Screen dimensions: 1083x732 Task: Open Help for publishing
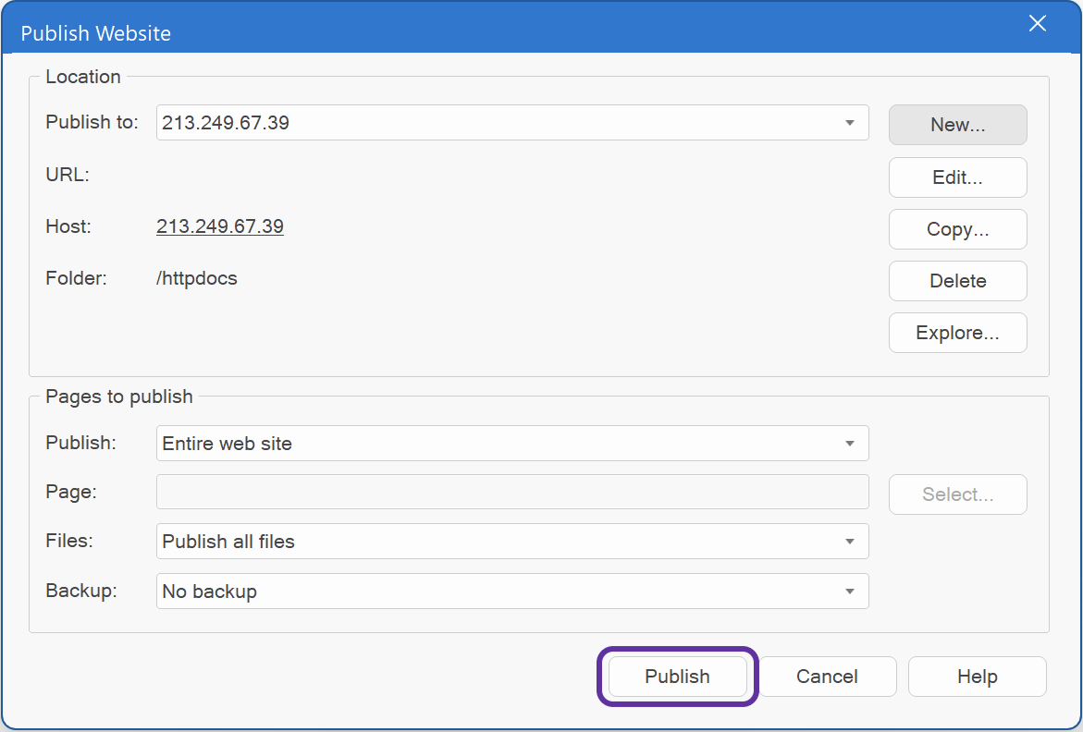(x=977, y=677)
